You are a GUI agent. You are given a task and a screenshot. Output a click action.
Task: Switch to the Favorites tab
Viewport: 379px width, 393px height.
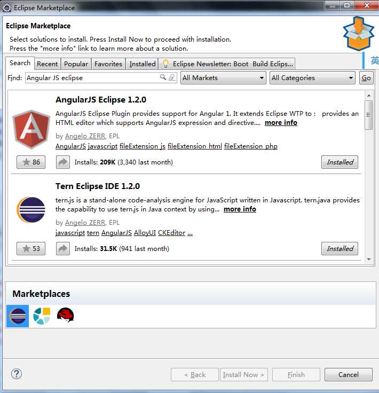(x=108, y=64)
